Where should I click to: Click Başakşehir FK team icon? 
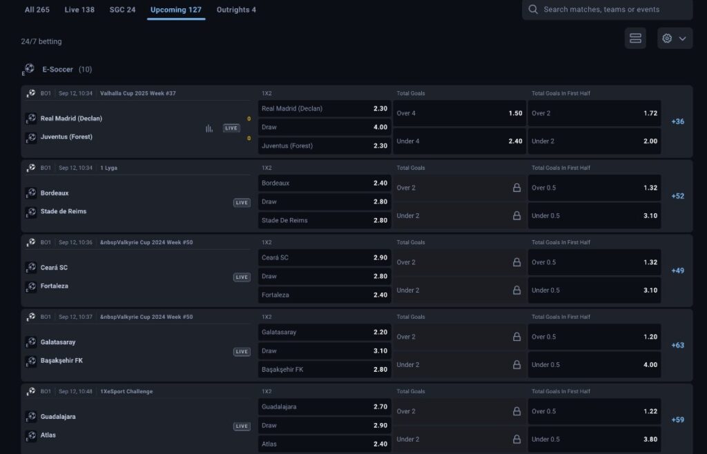pyautogui.click(x=31, y=361)
